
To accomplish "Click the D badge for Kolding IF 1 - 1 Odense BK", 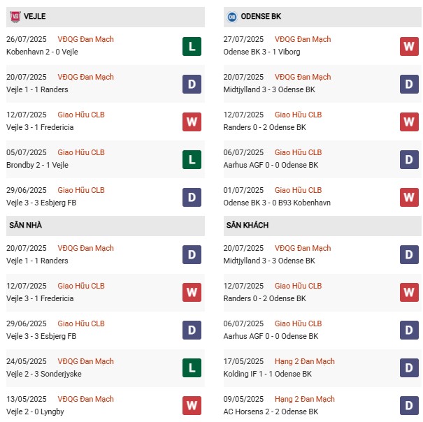I will [x=409, y=368].
